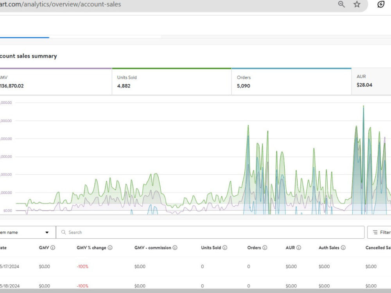This screenshot has width=391, height=293.
Task: Click the info icon beside Auth Sales
Action: pos(343,247)
